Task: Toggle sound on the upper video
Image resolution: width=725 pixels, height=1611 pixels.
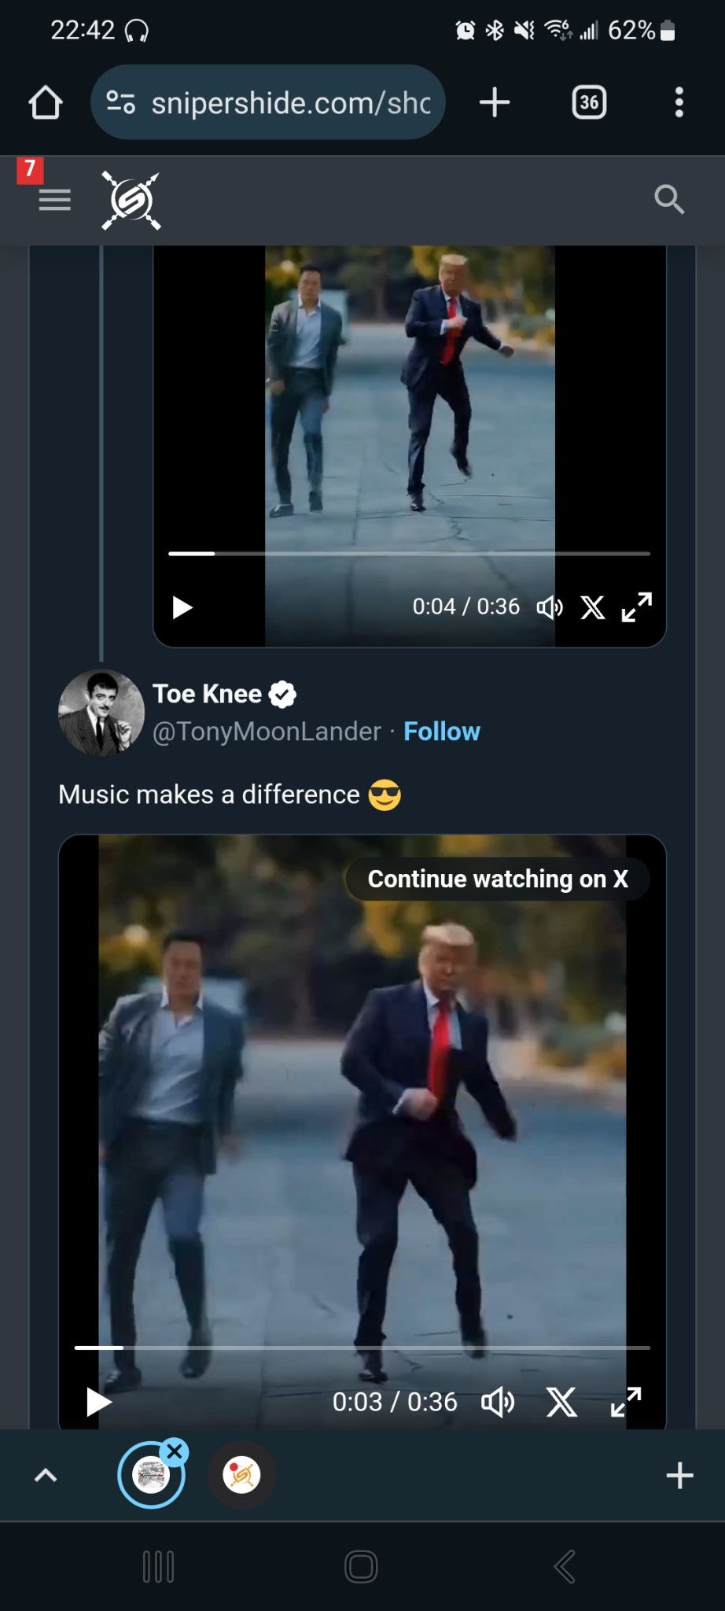Action: pos(550,607)
